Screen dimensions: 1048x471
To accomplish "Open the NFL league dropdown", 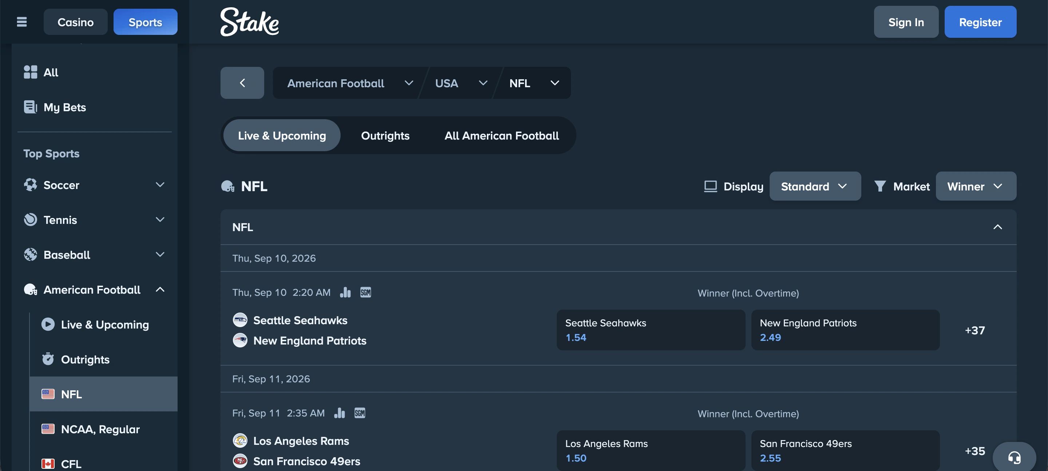I will (x=534, y=83).
